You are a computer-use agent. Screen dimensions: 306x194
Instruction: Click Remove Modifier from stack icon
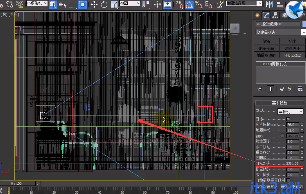pyautogui.click(x=289, y=89)
